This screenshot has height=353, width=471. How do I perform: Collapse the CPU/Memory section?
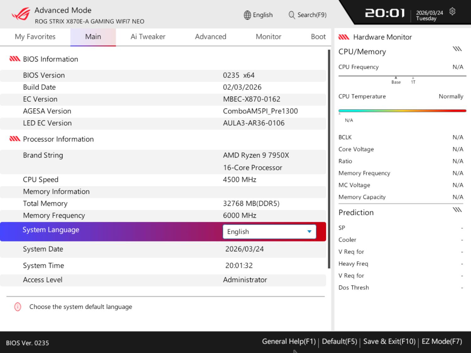pyautogui.click(x=457, y=49)
